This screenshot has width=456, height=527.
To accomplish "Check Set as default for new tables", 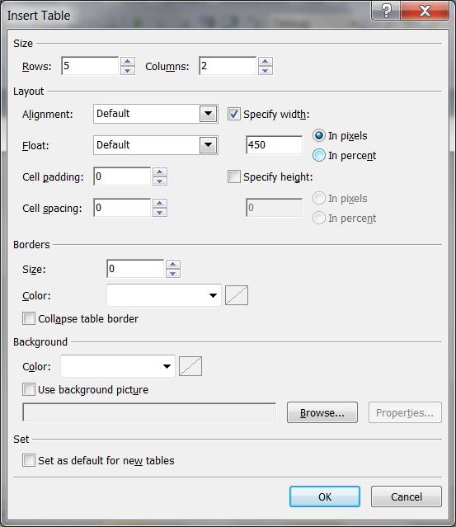I will point(29,460).
